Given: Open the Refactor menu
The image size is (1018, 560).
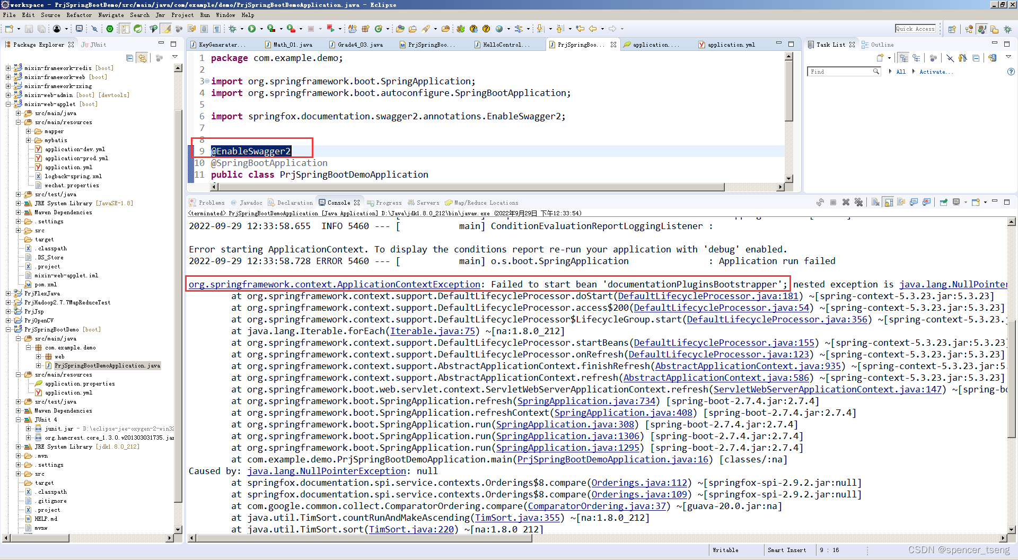Looking at the screenshot, I should pyautogui.click(x=79, y=15).
